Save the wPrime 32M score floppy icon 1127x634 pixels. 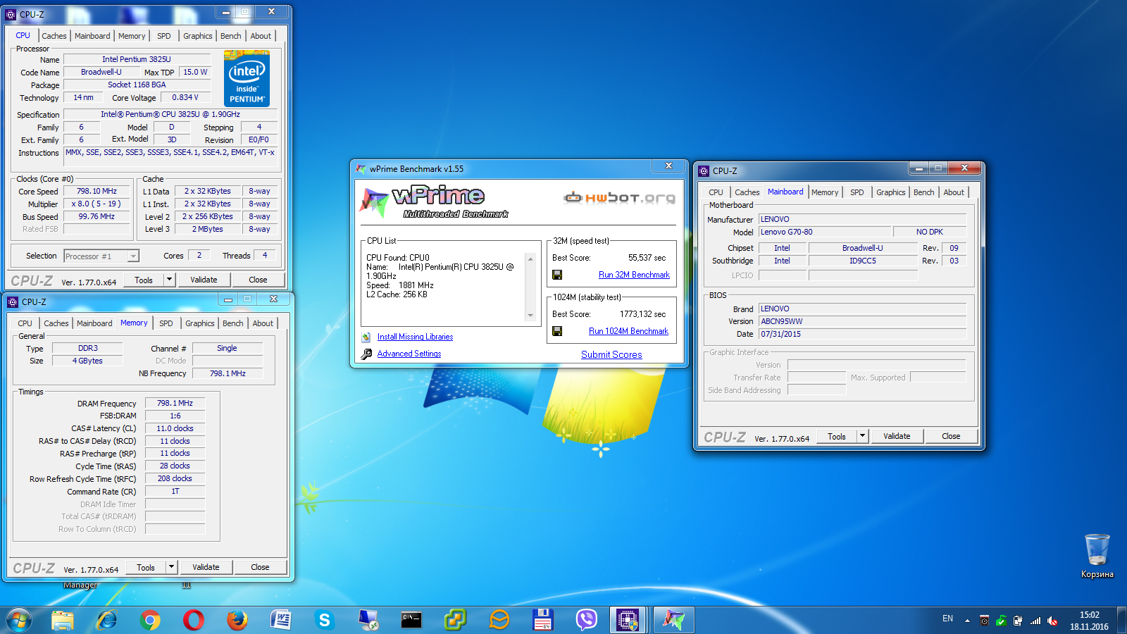[557, 275]
